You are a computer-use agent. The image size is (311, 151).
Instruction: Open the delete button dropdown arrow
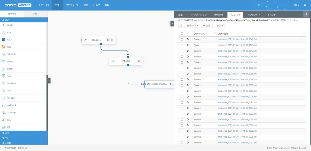(x=198, y=26)
